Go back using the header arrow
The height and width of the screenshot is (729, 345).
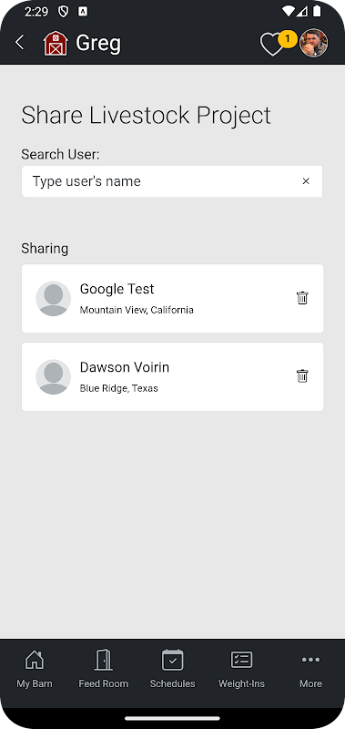tap(19, 43)
